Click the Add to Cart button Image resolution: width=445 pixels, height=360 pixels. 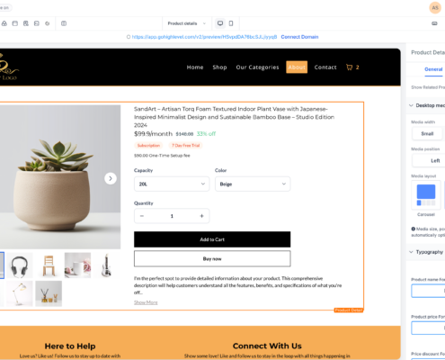pyautogui.click(x=212, y=239)
